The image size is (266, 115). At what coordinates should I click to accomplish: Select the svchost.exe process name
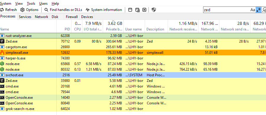pos(14,75)
